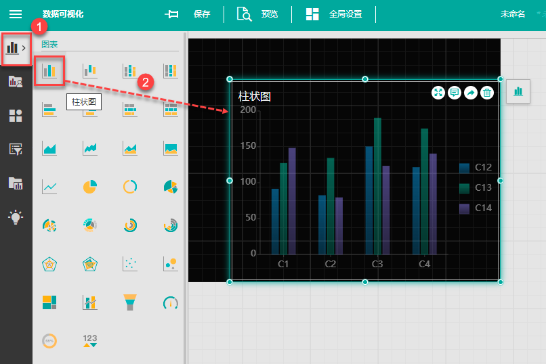Open 预览 preview

(270, 14)
